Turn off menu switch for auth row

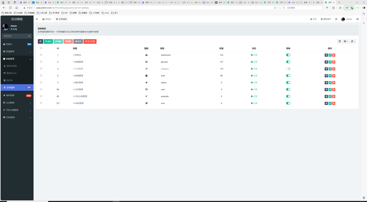[288, 76]
